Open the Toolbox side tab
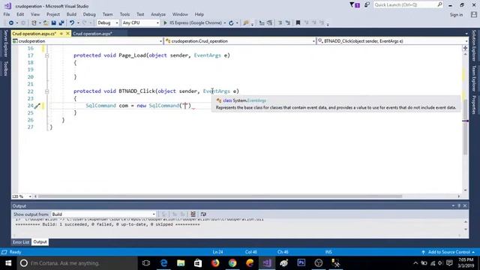This screenshot has width=480, height=270. [5, 68]
